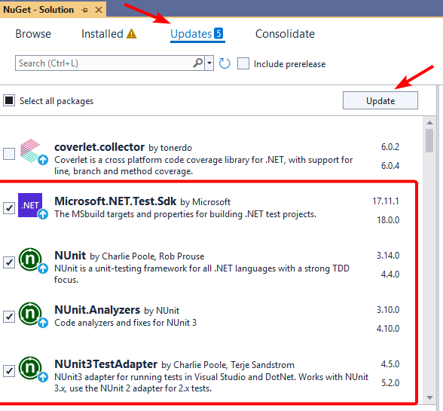Open the Consolidate tab
Screen dimensions: 443x411
click(x=285, y=34)
